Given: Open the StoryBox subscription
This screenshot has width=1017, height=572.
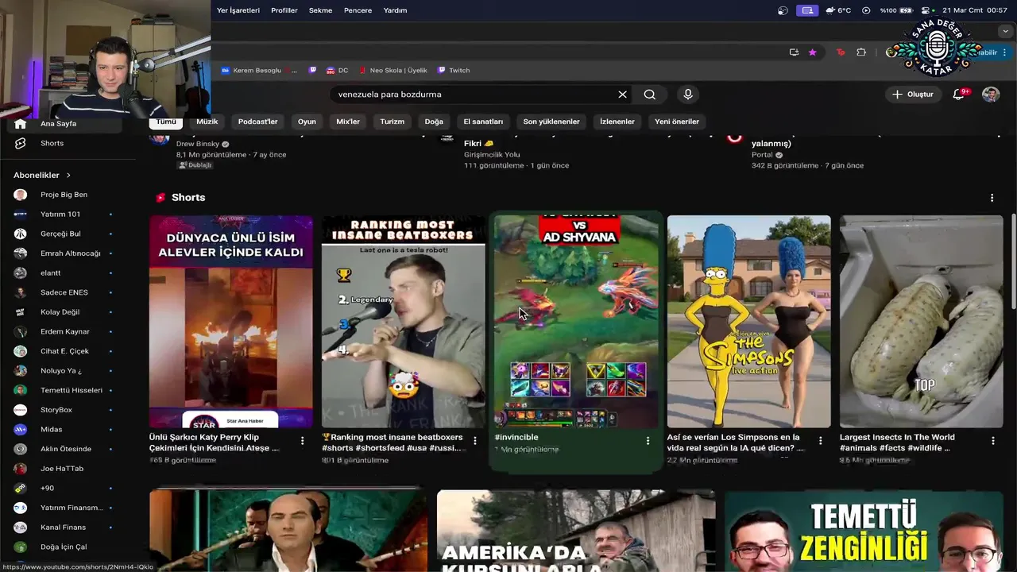Looking at the screenshot, I should coord(64,410).
